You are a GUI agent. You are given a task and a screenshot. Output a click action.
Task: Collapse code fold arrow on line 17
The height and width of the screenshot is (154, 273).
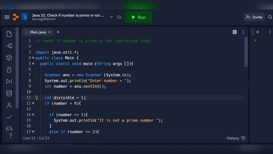[33, 132]
